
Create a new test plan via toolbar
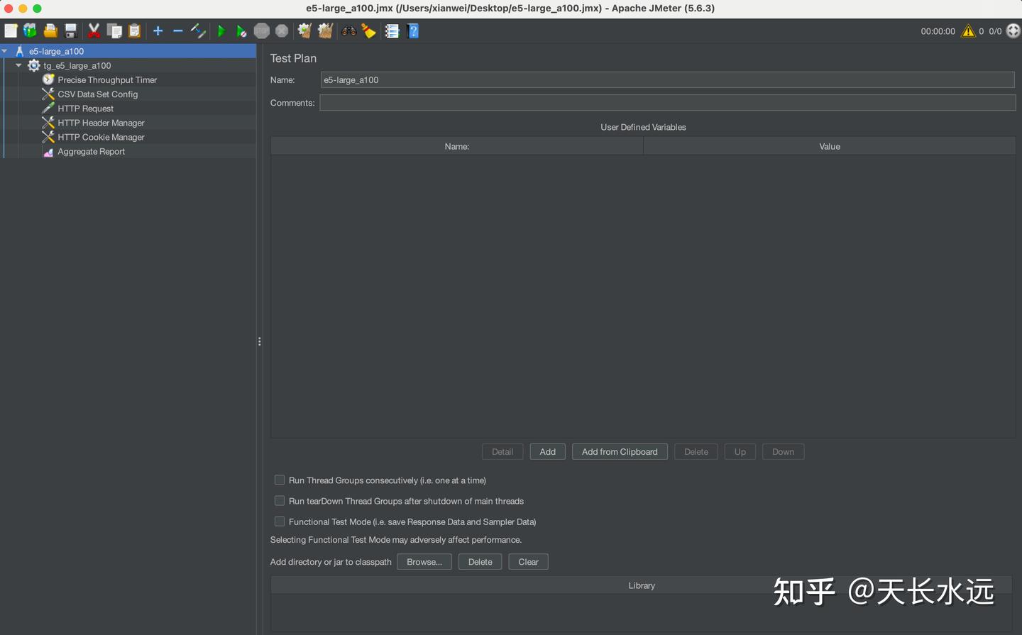click(x=11, y=31)
